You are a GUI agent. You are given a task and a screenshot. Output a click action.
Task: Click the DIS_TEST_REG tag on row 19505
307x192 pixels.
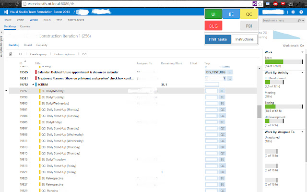point(216,72)
